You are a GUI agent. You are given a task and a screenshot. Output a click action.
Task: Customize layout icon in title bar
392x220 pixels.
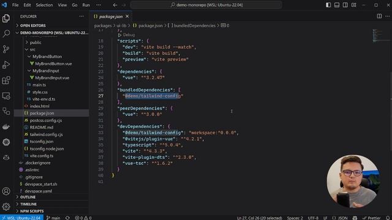pos(354,5)
